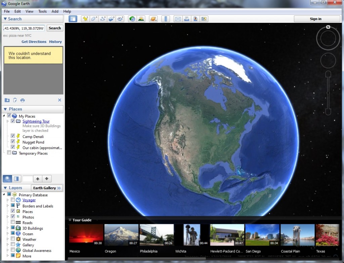
Task: Activate the Add Path tool
Action: [x=102, y=19]
